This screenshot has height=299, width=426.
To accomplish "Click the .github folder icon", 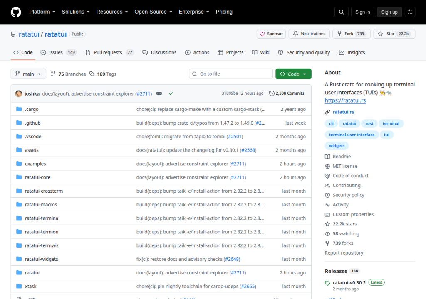I will point(19,123).
